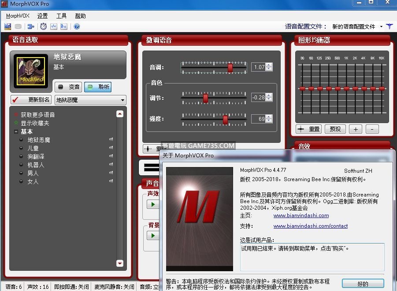397x291 pixels.
Task: Open the 新的语音配置文件 profile dropdown
Action: (x=381, y=27)
